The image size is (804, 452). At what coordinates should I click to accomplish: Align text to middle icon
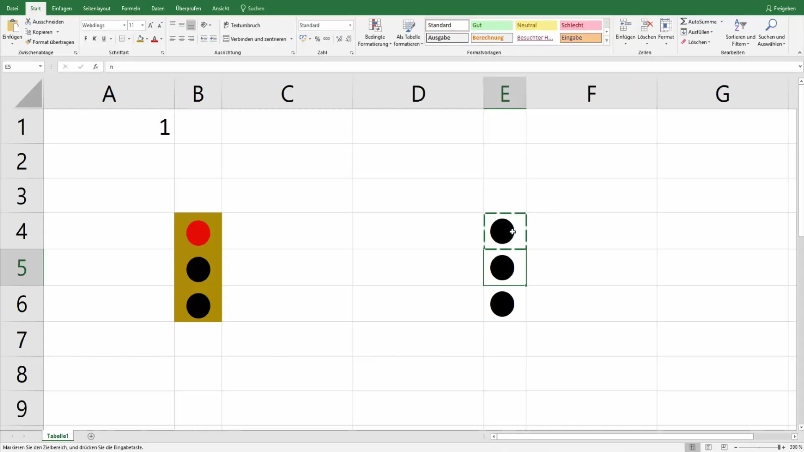coord(182,25)
